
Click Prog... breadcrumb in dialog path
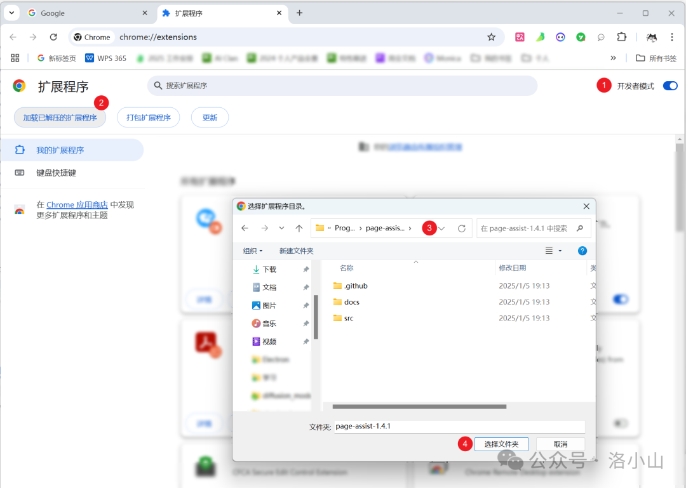345,228
